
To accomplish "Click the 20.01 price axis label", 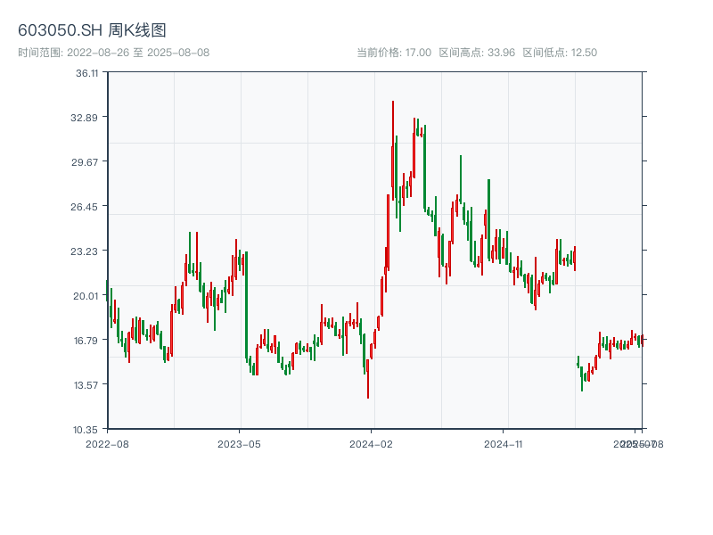I will click(86, 296).
